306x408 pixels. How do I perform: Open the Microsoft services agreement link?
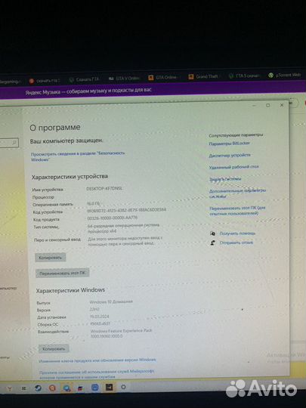97,374
